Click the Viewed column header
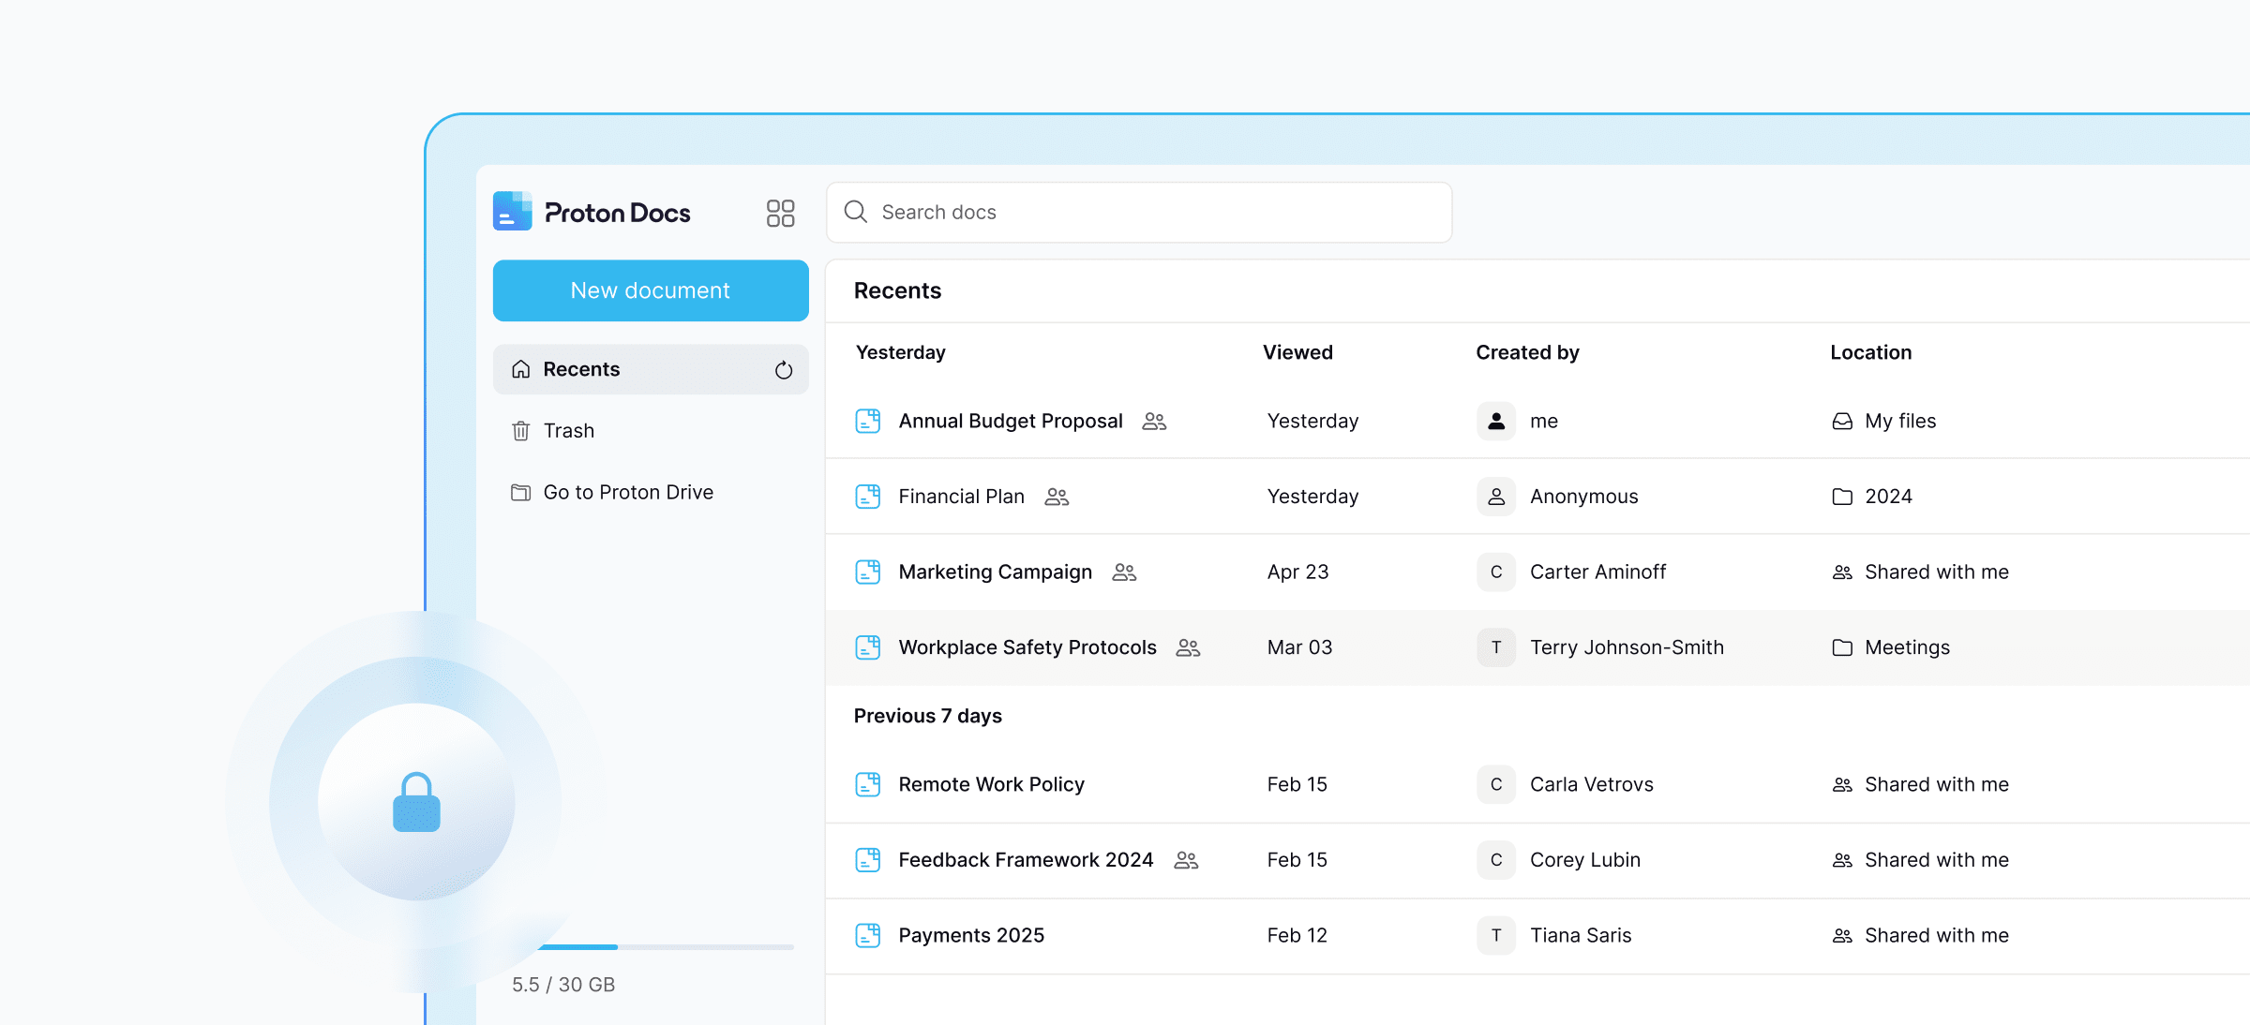The width and height of the screenshot is (2250, 1025). (x=1297, y=352)
